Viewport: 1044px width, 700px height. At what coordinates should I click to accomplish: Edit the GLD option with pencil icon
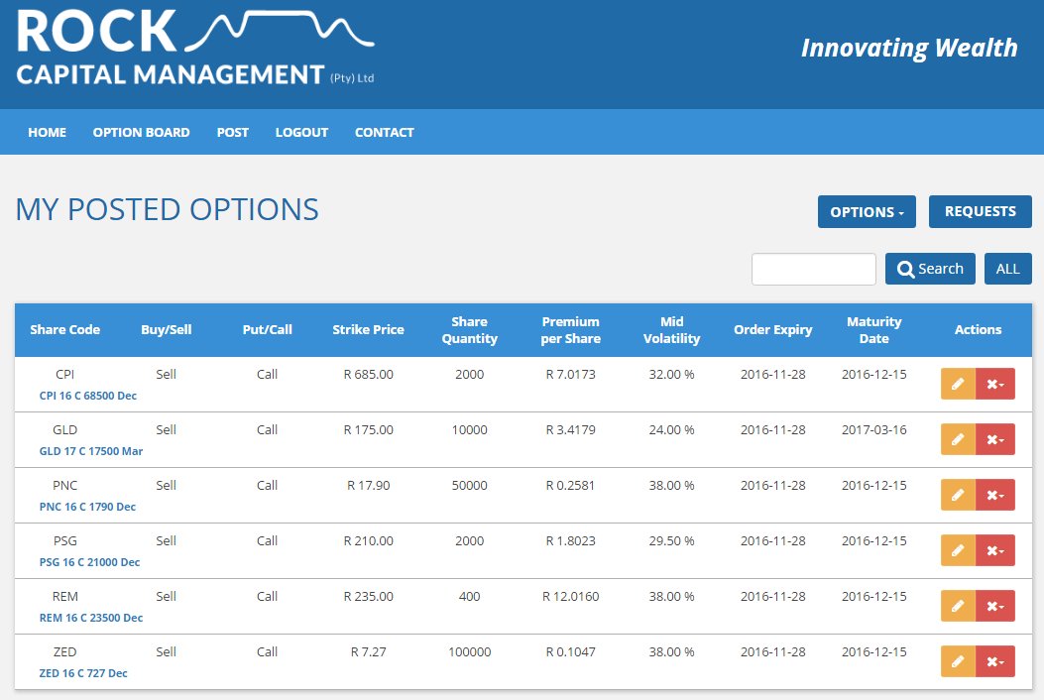[x=958, y=439]
